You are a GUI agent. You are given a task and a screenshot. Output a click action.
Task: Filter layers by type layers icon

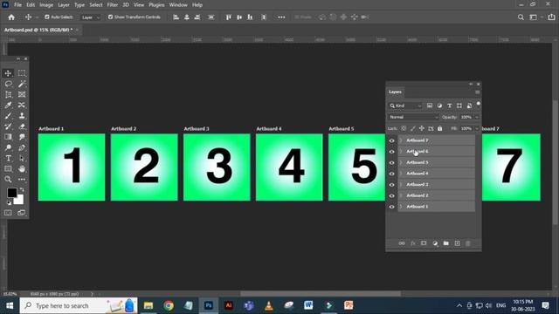tap(450, 106)
